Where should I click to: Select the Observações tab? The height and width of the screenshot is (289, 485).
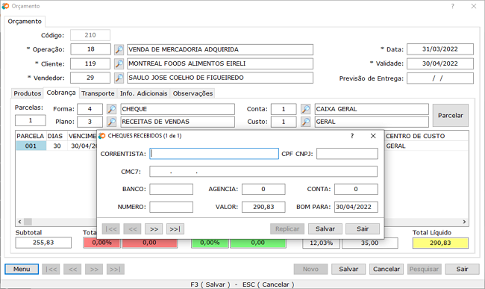193,93
